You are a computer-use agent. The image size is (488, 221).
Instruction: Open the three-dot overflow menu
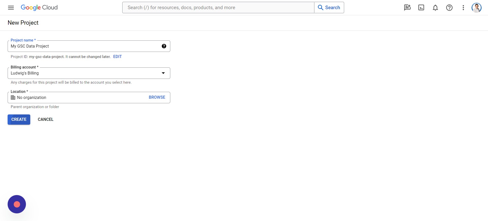(x=463, y=8)
